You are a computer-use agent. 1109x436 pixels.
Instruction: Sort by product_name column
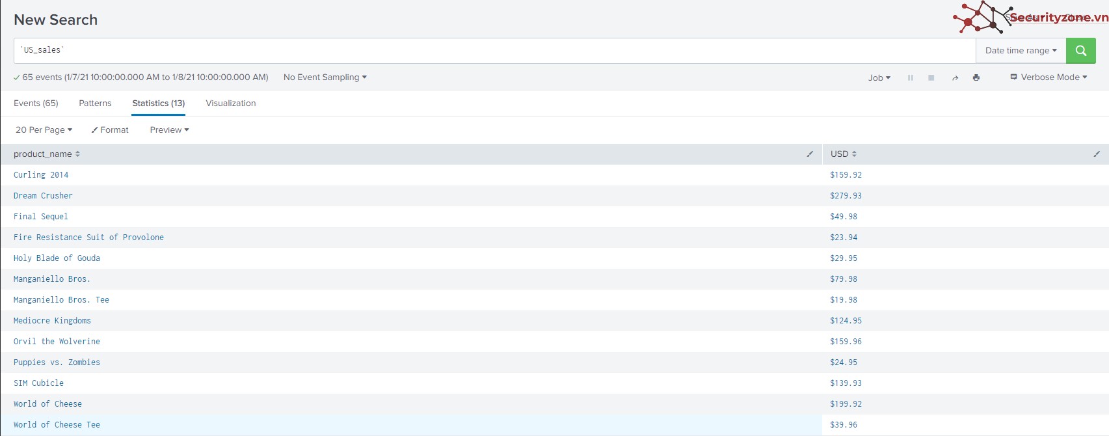tap(47, 154)
